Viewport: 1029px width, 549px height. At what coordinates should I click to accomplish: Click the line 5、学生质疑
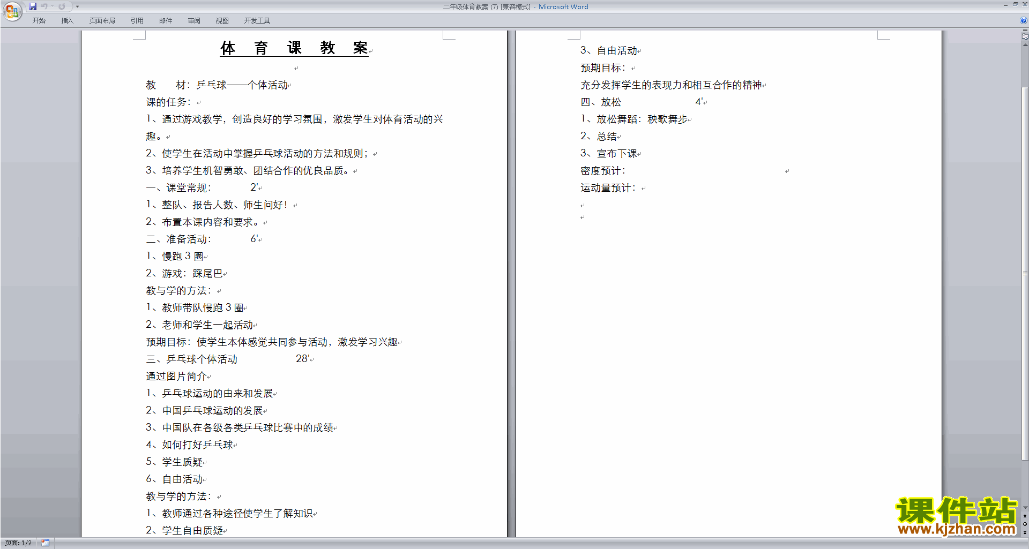tap(175, 462)
